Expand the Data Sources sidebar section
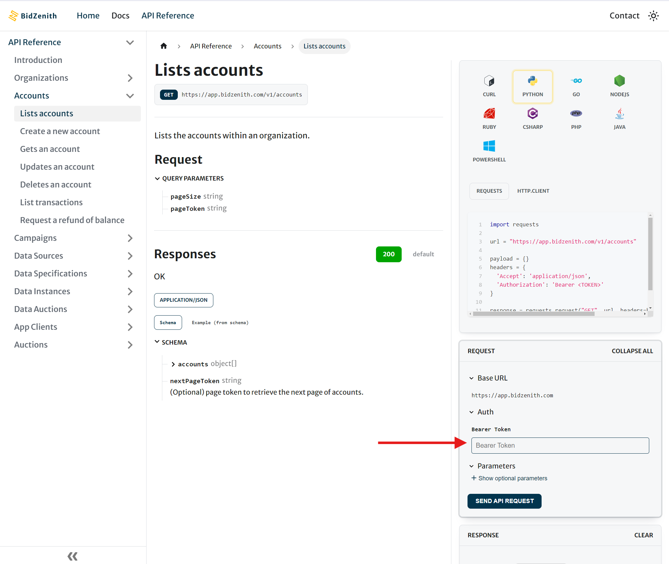This screenshot has width=669, height=564. coord(130,256)
